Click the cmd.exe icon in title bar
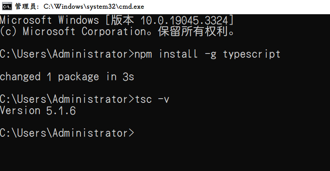Image resolution: width=330 pixels, height=171 pixels. tap(7, 6)
